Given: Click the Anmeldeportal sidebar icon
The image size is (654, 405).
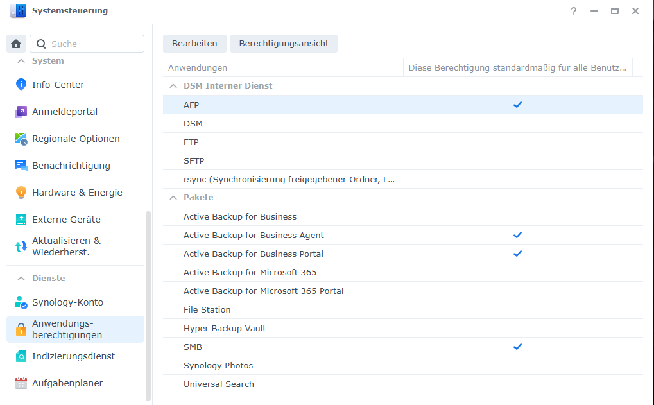Looking at the screenshot, I should [x=21, y=112].
